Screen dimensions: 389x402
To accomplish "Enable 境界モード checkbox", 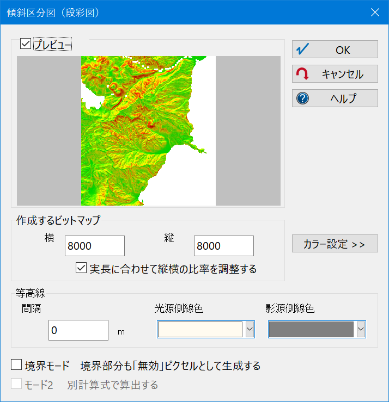I will click(x=16, y=364).
